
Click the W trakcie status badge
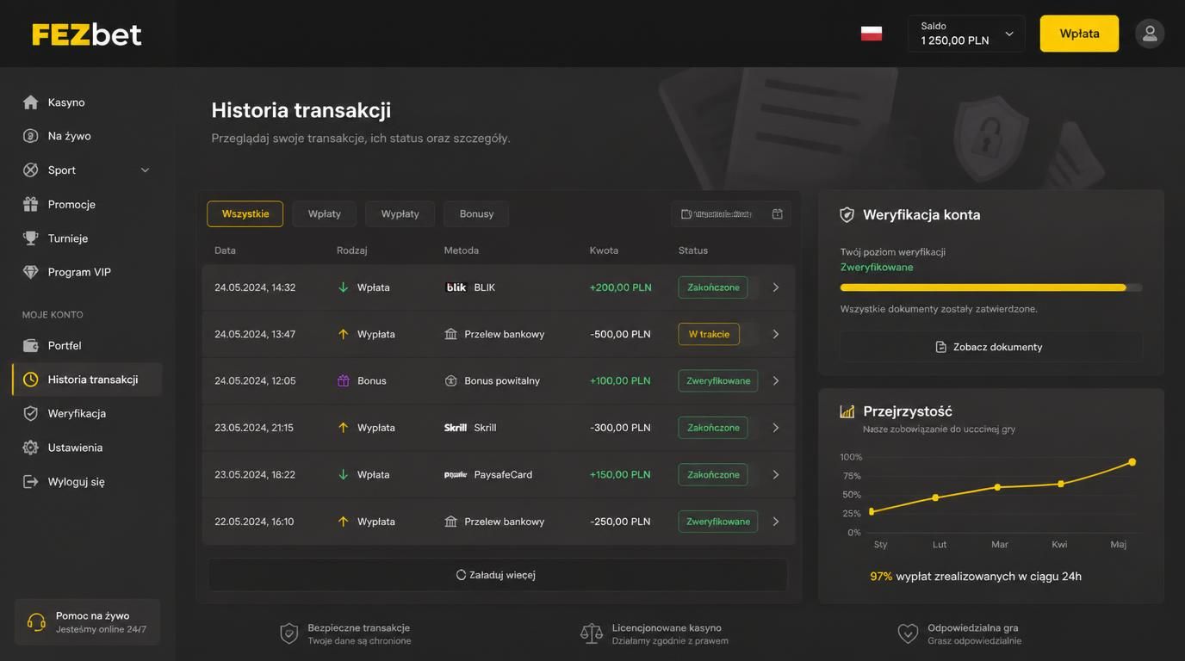pyautogui.click(x=709, y=334)
